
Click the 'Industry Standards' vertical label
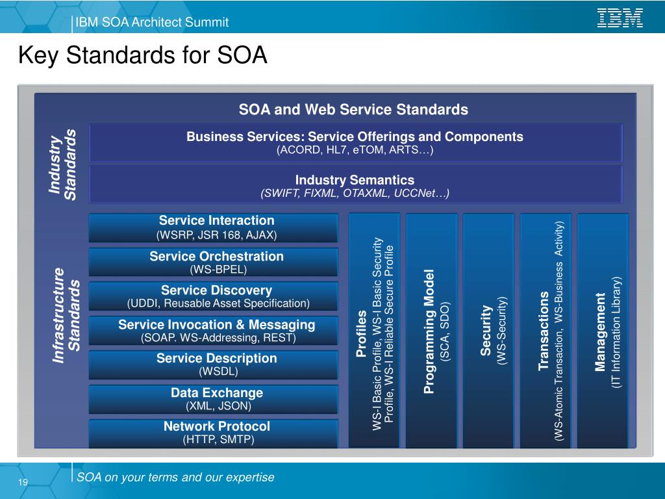62,164
